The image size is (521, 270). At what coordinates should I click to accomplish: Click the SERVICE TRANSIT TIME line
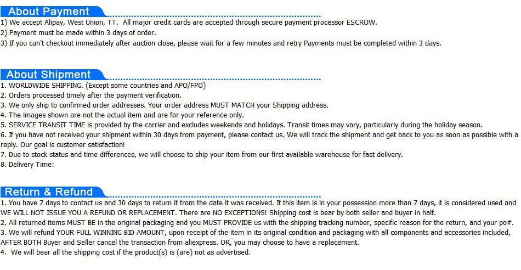coord(241,125)
